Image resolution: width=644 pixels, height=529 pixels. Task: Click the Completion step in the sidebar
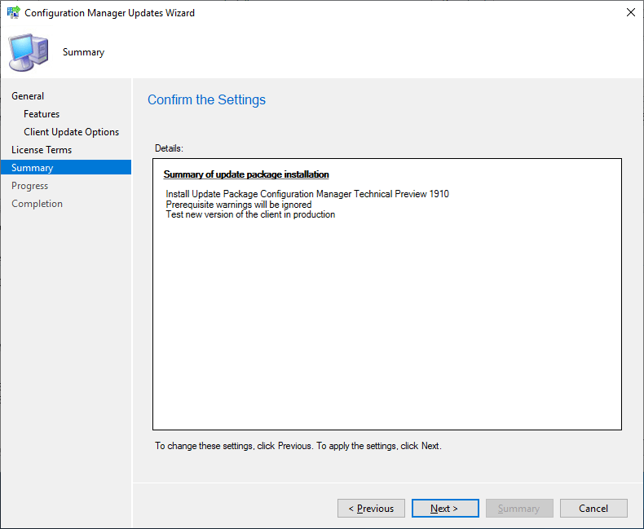point(37,204)
